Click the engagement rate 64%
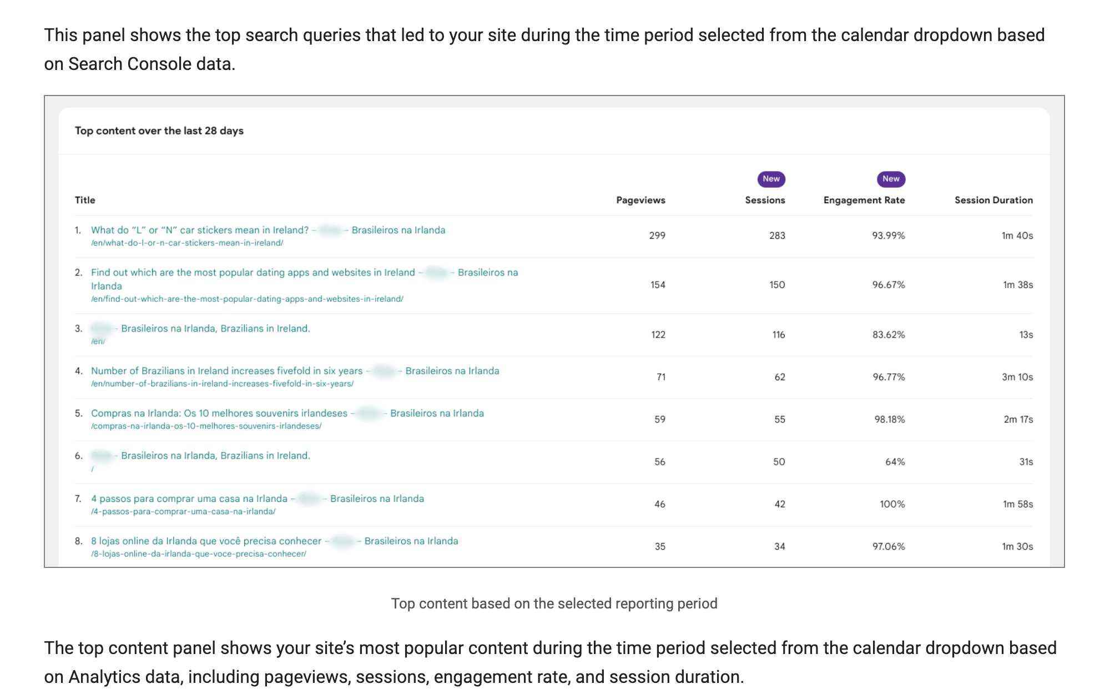The height and width of the screenshot is (694, 1120). [x=895, y=462]
